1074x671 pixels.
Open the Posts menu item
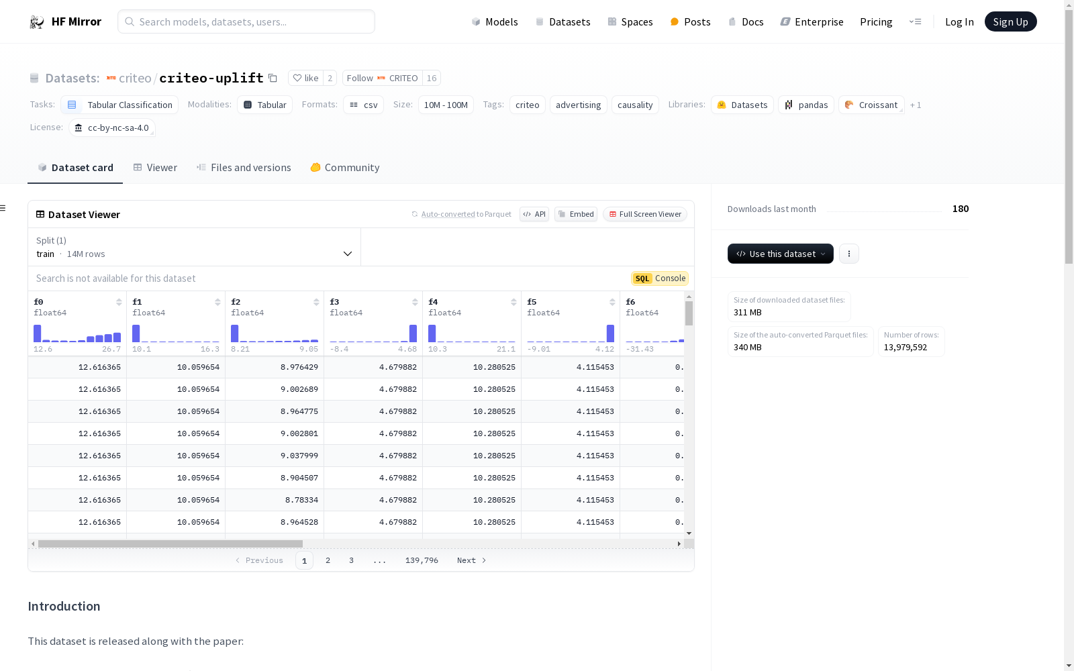click(690, 21)
